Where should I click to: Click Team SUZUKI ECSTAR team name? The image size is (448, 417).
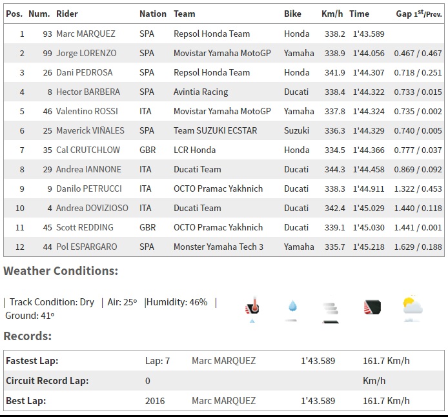coord(215,130)
